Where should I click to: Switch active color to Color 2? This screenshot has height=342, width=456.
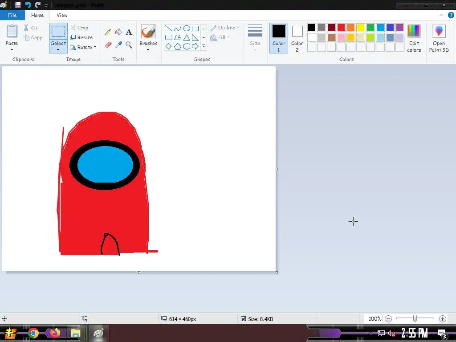[x=297, y=38]
